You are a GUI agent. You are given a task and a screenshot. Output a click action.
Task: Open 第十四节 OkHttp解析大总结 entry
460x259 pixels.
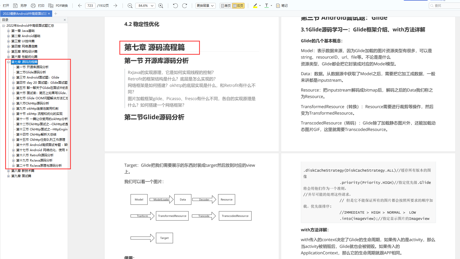point(36,135)
